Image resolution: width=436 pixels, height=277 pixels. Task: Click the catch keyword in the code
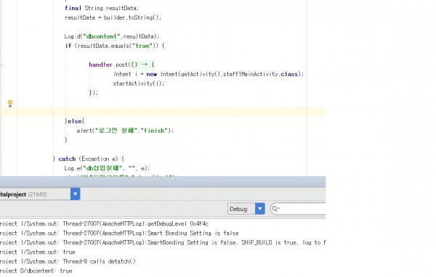(x=67, y=159)
